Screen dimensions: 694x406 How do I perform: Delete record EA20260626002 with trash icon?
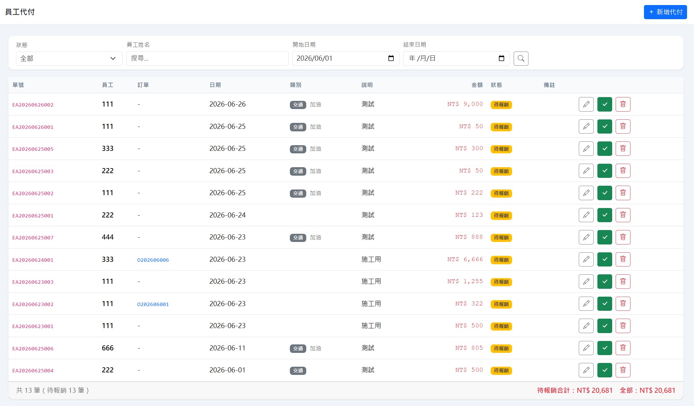[623, 104]
